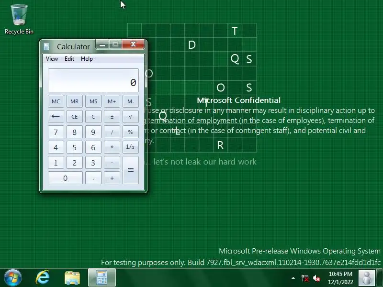Screen dimensions: 383x287
Task: Click the Calculator title bar icon
Action: (46, 46)
